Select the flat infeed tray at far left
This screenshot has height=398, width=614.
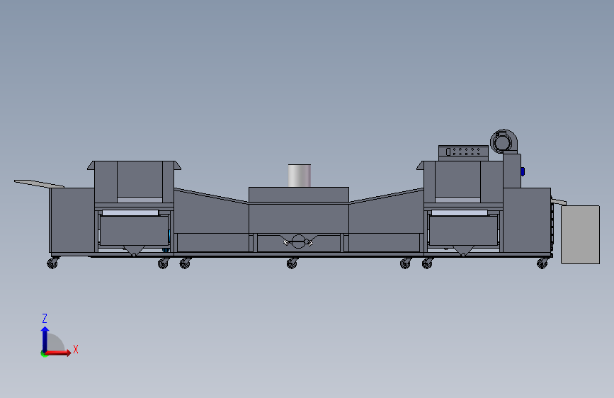[x=39, y=183]
